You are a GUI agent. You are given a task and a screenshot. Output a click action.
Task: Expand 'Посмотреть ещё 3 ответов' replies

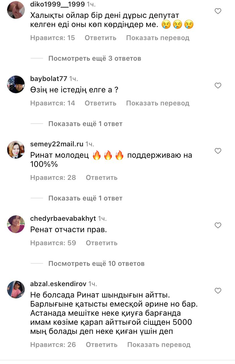(x=95, y=58)
